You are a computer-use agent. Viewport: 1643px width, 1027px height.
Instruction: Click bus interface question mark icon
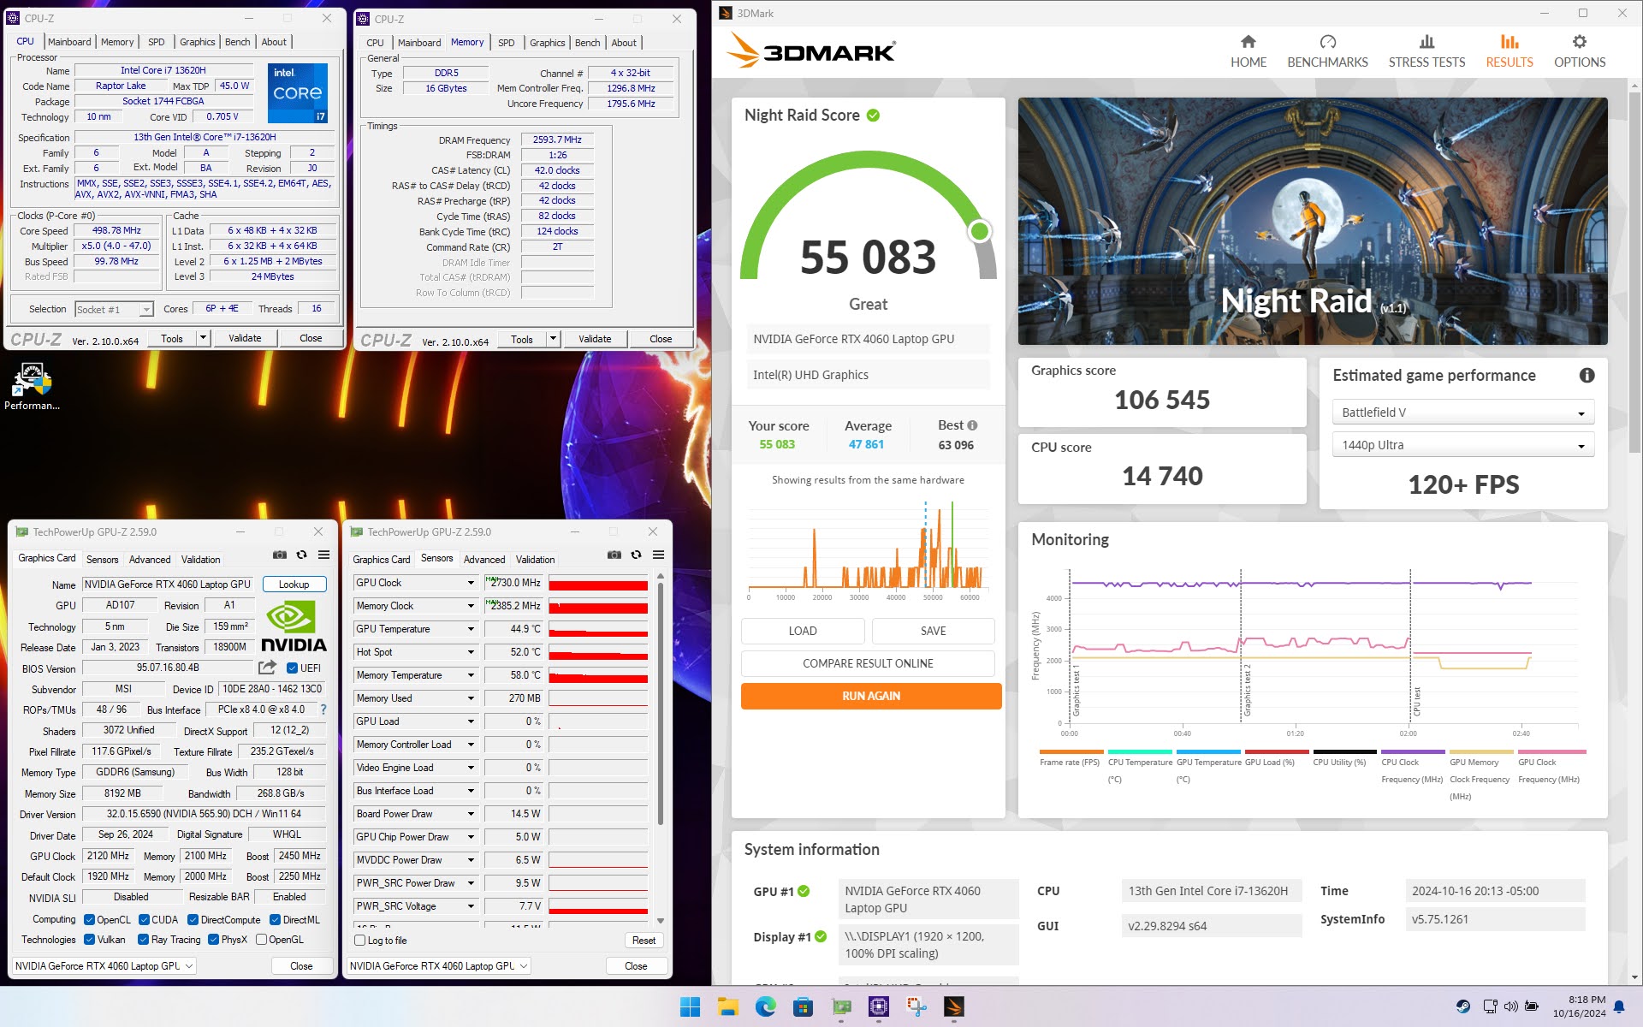point(323,709)
